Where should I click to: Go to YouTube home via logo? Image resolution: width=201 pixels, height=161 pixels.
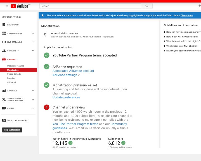19,6
